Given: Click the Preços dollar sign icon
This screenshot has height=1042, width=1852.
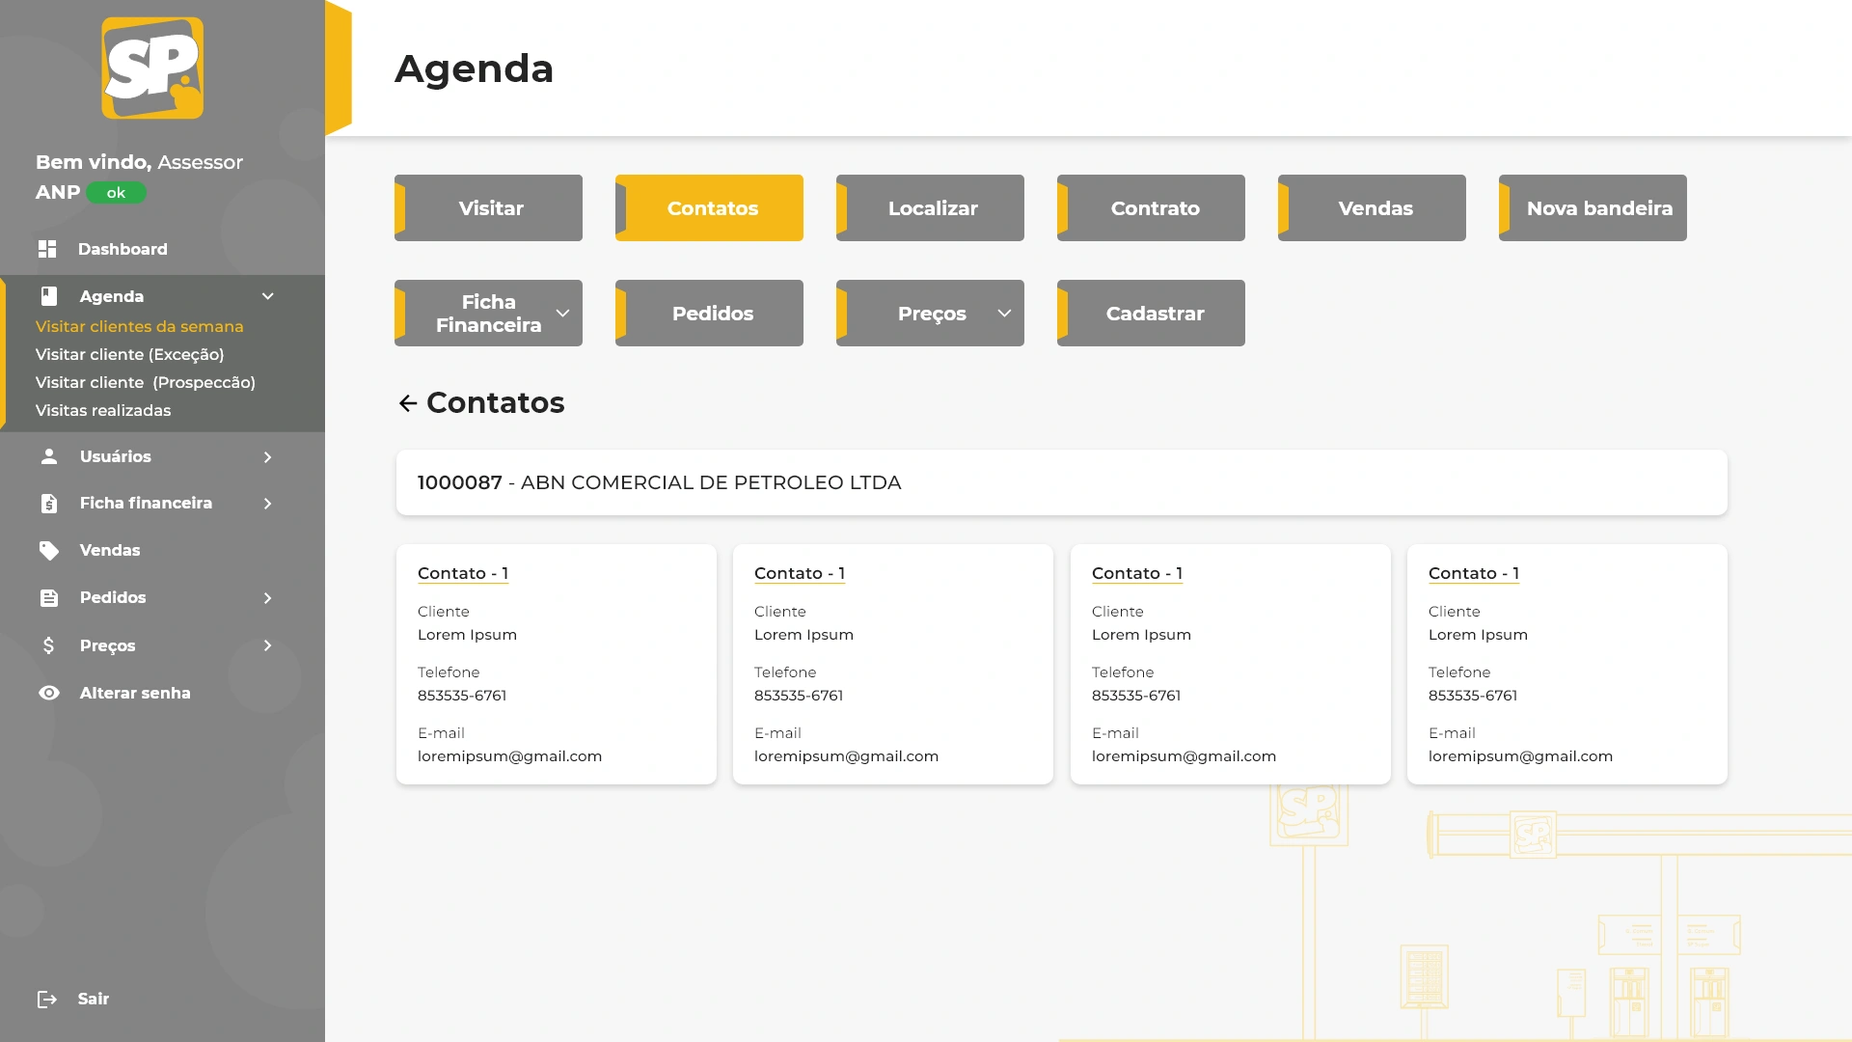Looking at the screenshot, I should pyautogui.click(x=49, y=645).
